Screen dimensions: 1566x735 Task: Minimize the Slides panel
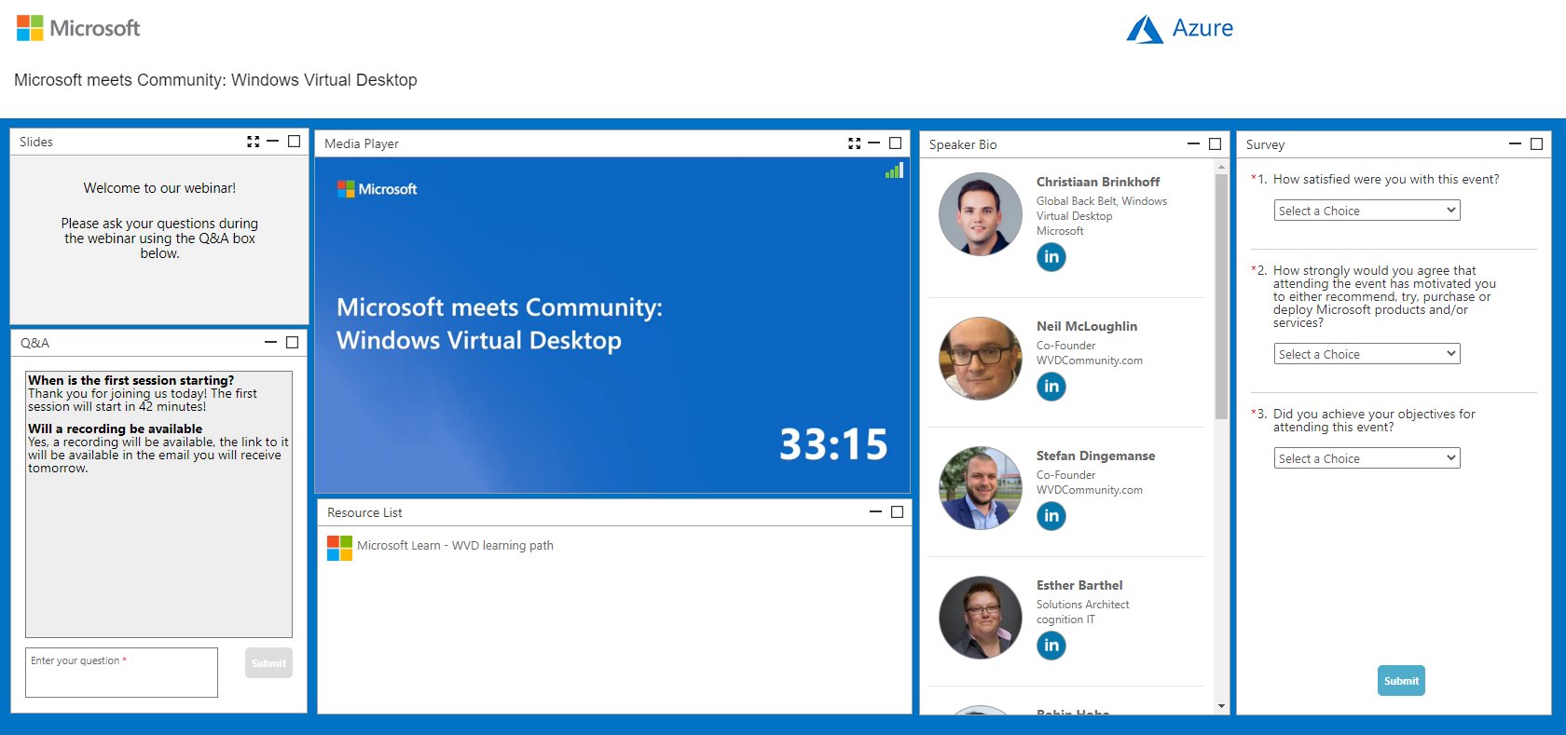pos(273,142)
